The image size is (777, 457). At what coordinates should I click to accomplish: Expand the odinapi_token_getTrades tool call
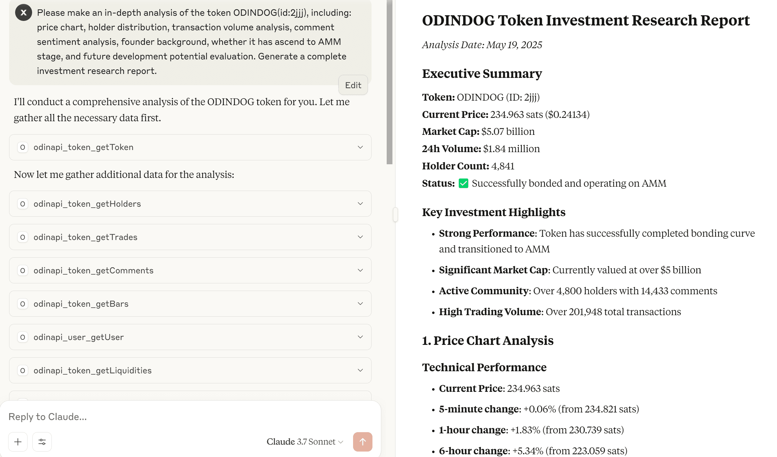(x=190, y=237)
